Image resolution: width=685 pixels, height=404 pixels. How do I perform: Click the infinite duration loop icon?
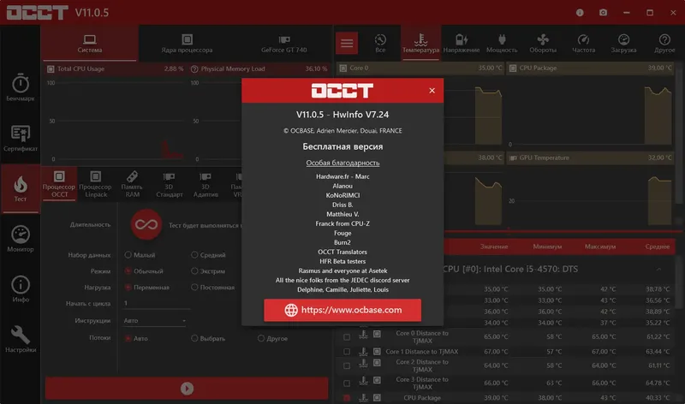click(x=146, y=224)
